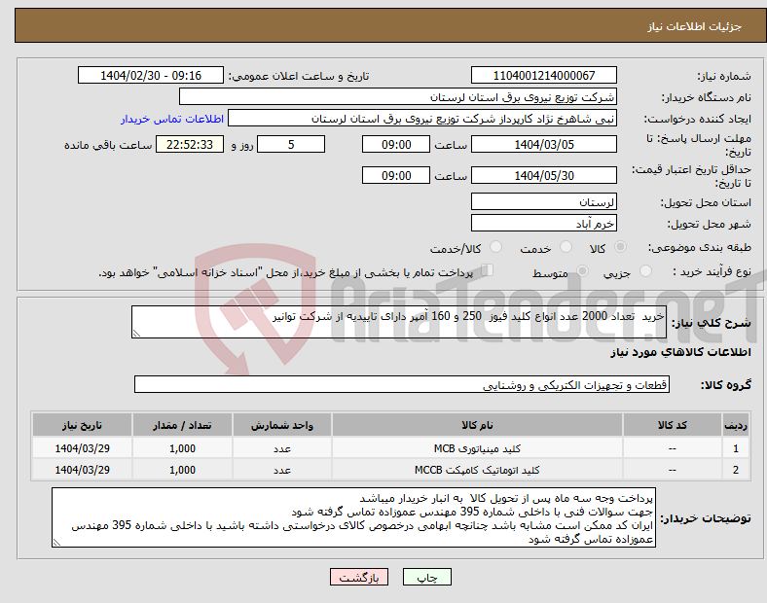Select the خدمت radio button

point(566,247)
